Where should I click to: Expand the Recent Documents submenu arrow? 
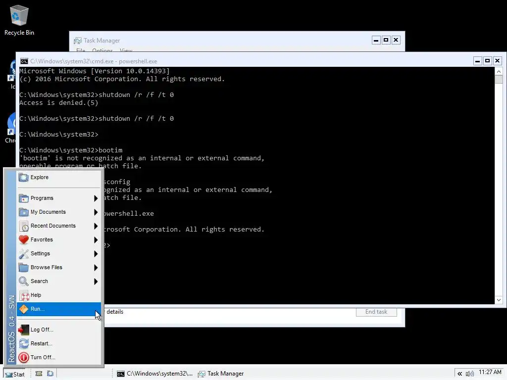click(x=96, y=226)
